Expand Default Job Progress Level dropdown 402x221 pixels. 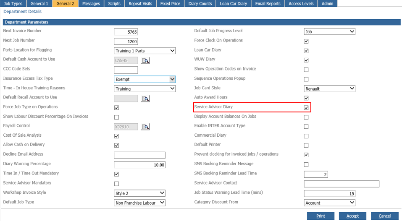coord(329,31)
